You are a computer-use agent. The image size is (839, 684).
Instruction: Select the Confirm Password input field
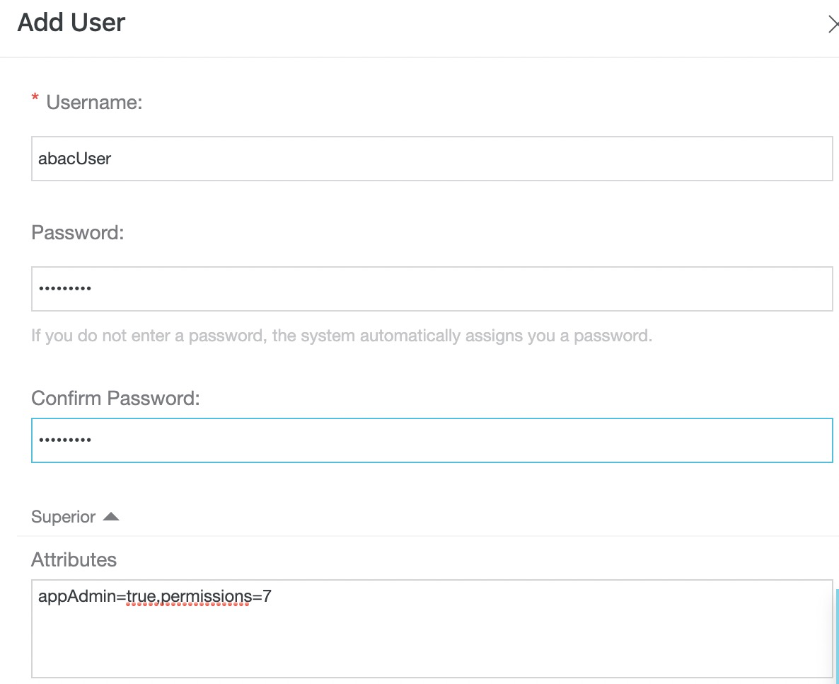[x=432, y=440]
